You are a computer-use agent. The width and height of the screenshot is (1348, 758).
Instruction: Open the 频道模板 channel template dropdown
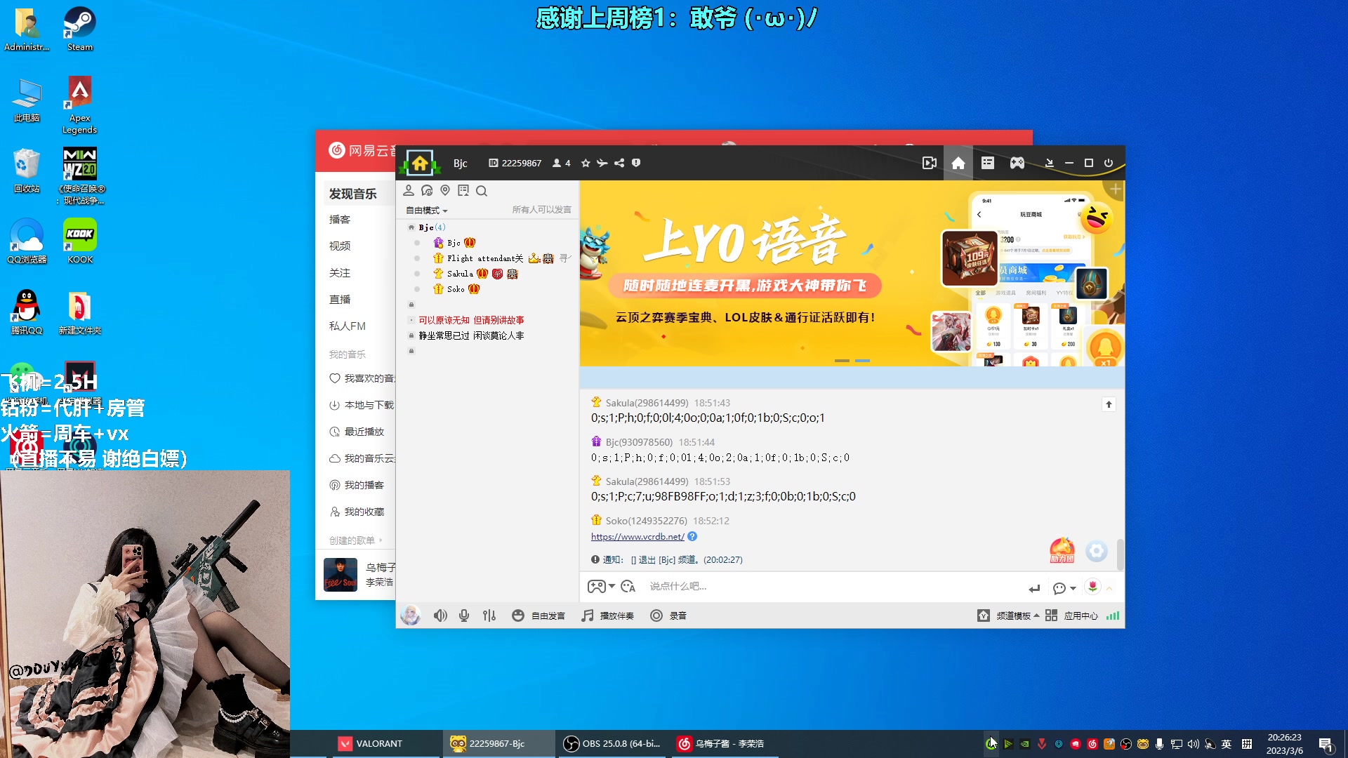[1009, 616]
